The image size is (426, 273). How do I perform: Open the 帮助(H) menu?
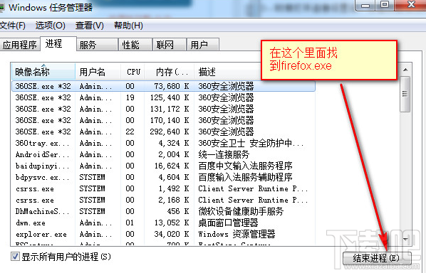click(128, 26)
